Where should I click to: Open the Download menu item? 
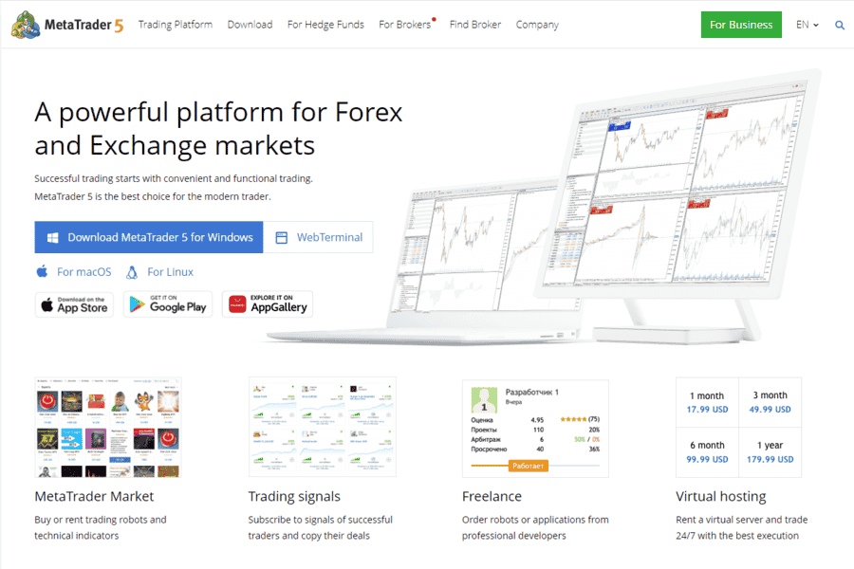coord(250,25)
